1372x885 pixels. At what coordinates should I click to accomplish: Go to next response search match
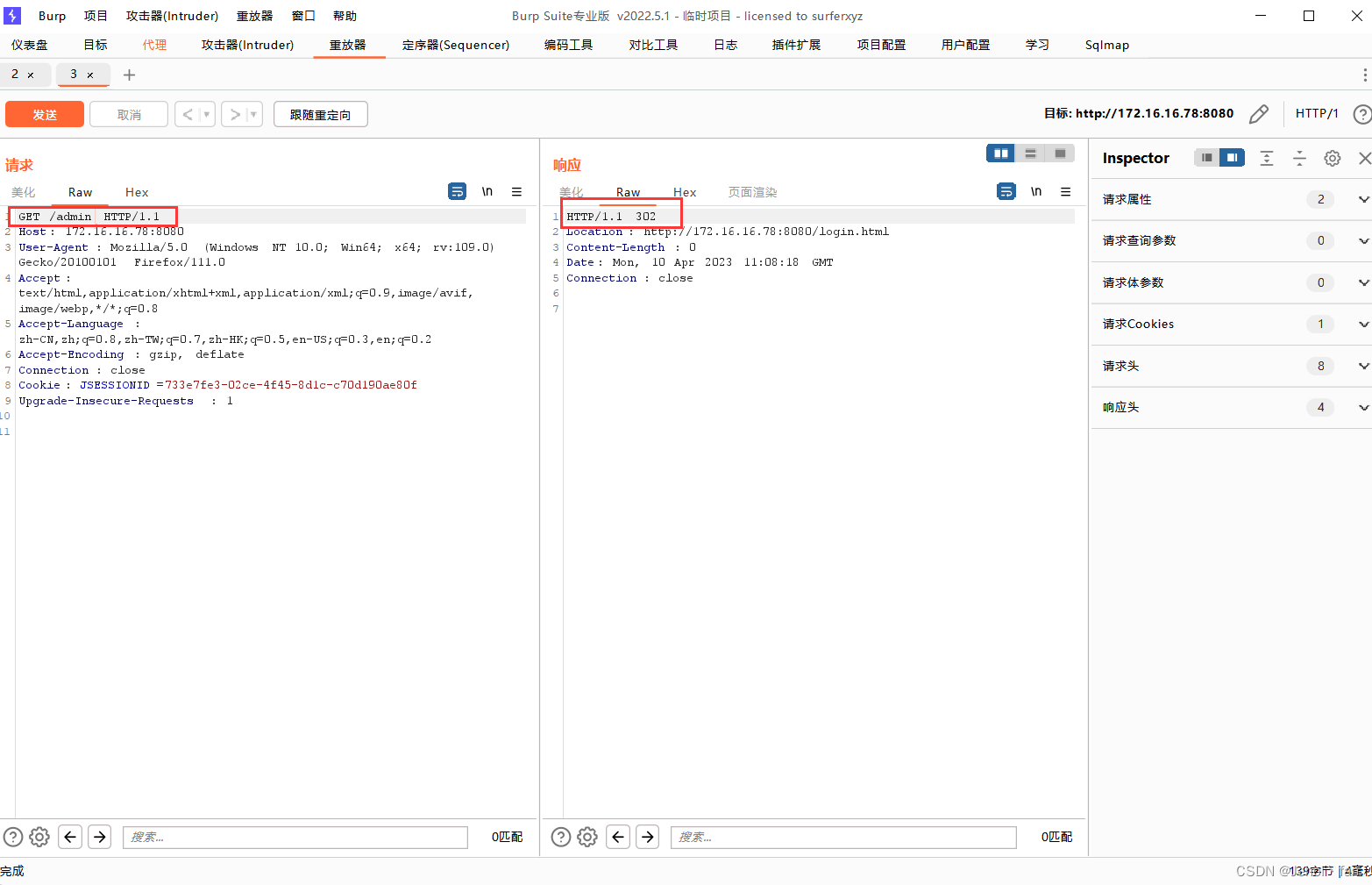[x=648, y=837]
